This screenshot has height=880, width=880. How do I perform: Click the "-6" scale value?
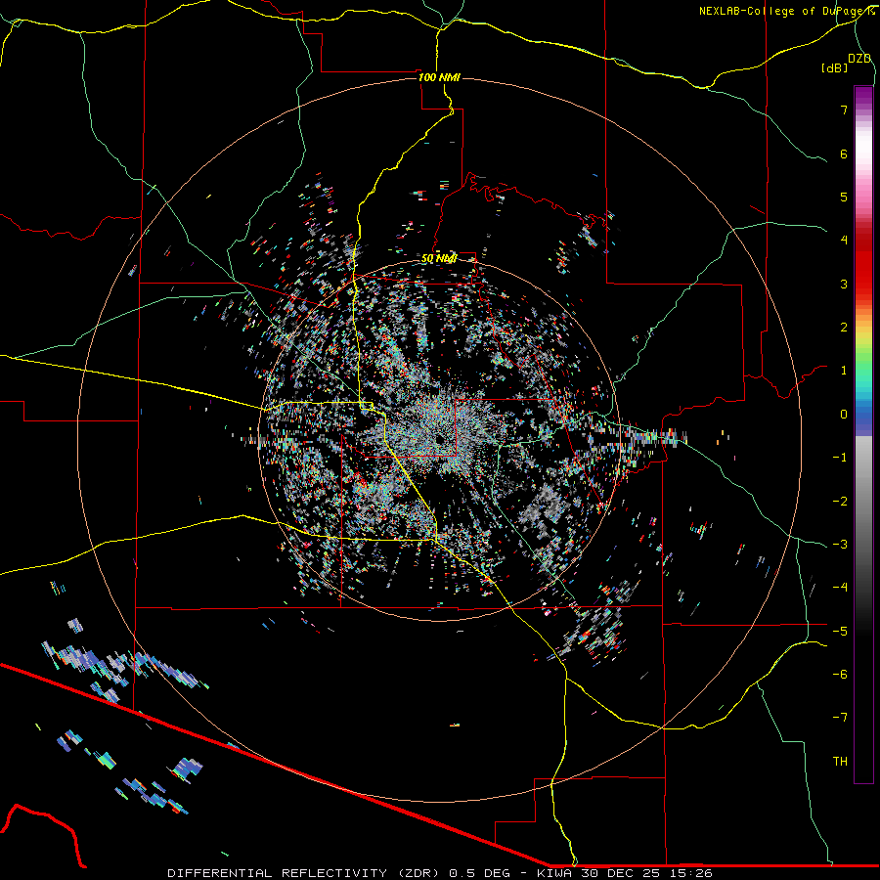click(x=840, y=675)
